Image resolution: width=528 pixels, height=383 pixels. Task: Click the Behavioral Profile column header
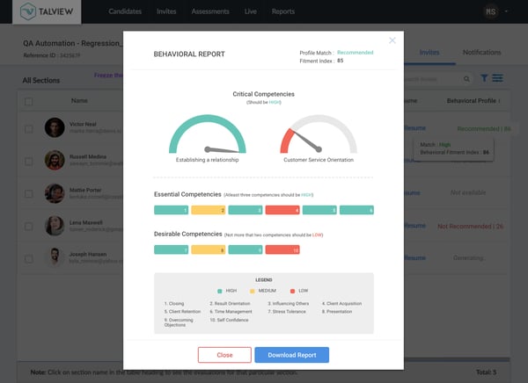pyautogui.click(x=473, y=100)
